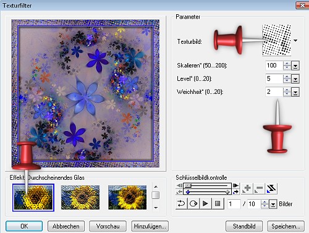Open the Weichheit slider dropdown
Image resolution: width=309 pixels, height=233 pixels.
(295, 92)
